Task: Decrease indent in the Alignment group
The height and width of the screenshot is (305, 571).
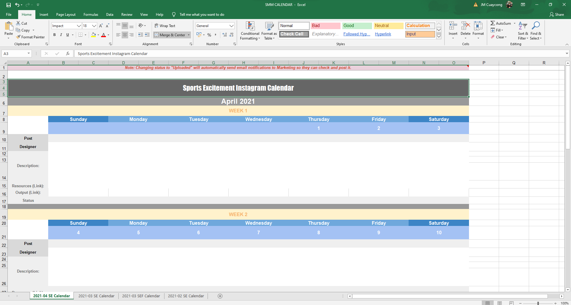Action: [141, 35]
